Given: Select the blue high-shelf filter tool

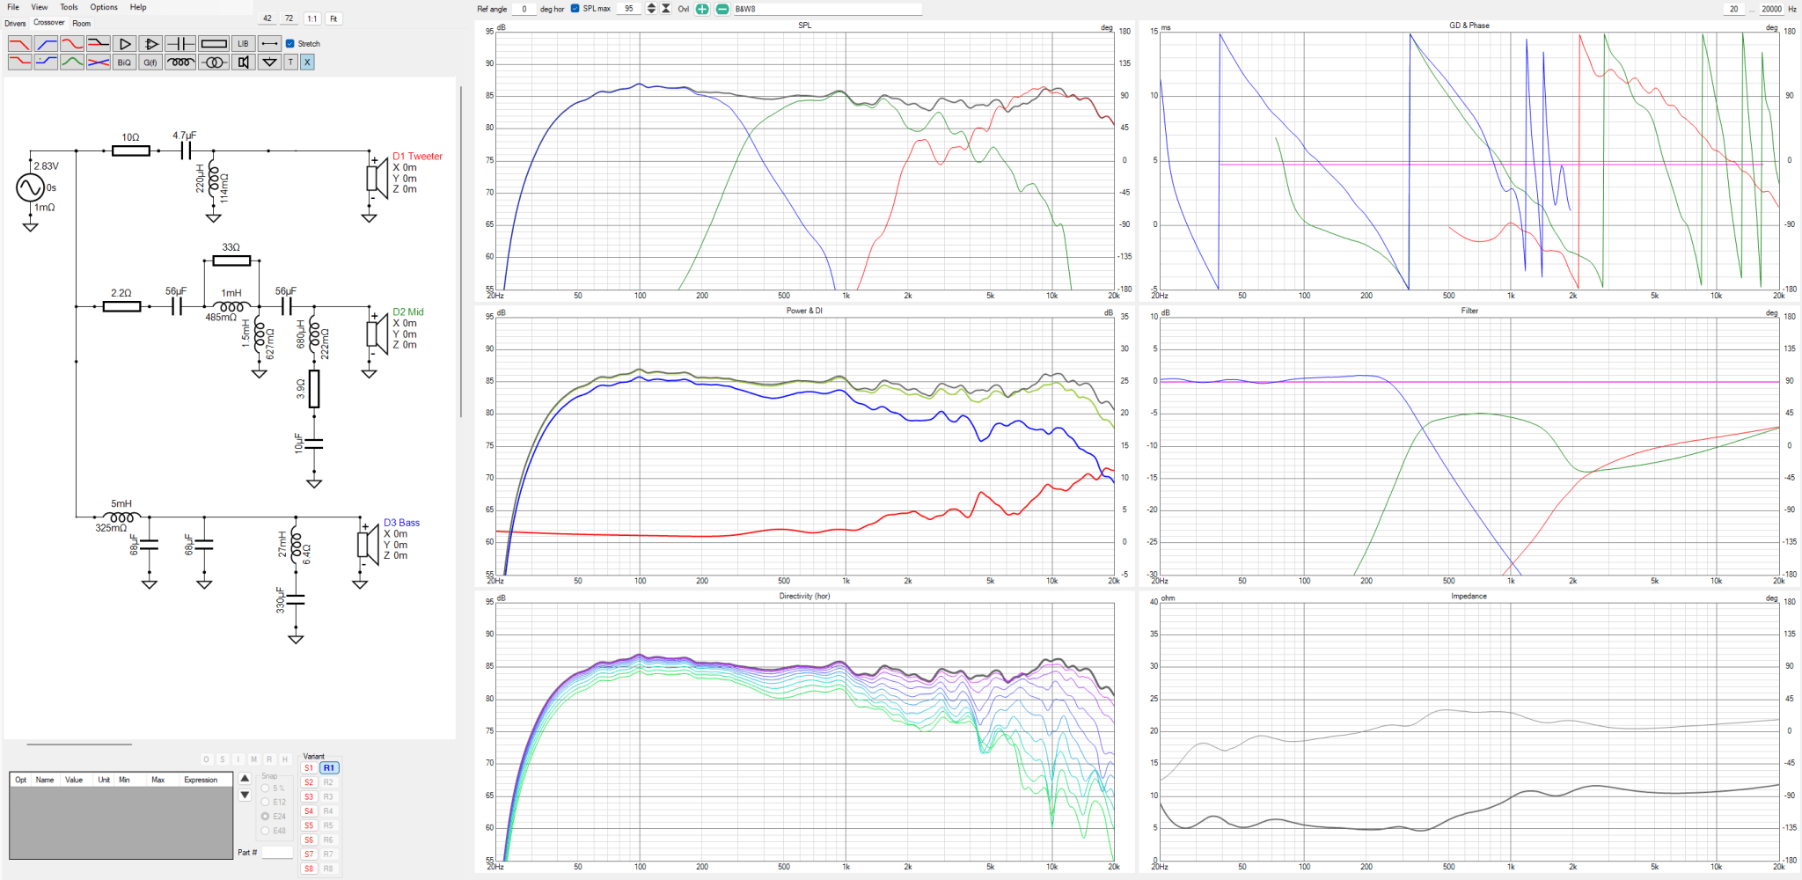Looking at the screenshot, I should click(x=46, y=62).
